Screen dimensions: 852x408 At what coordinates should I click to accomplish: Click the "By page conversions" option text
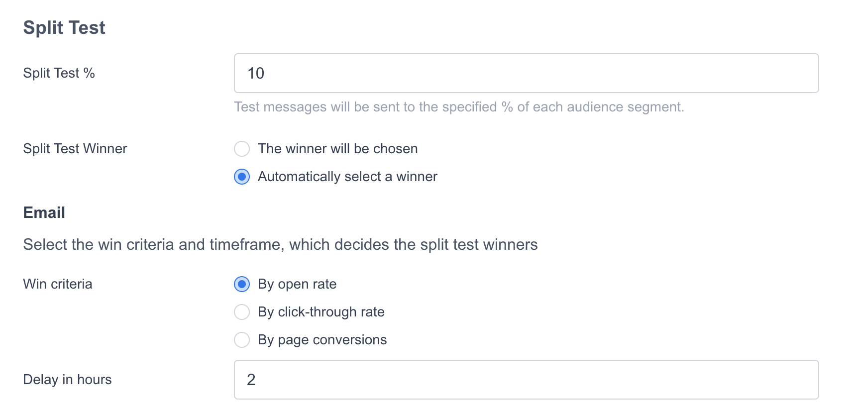click(322, 340)
